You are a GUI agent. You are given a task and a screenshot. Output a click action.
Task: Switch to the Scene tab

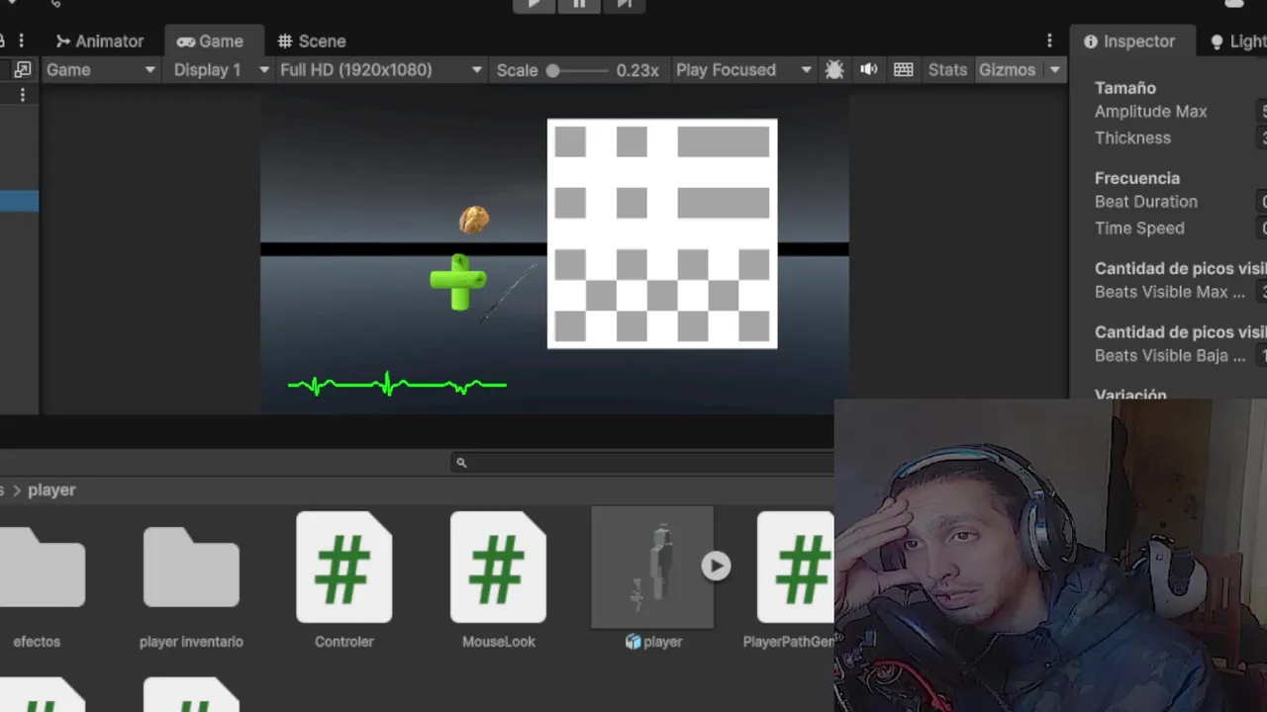point(312,42)
